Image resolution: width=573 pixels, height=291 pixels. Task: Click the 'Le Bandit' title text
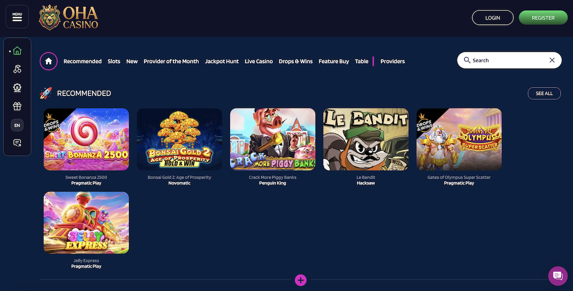[366, 177]
